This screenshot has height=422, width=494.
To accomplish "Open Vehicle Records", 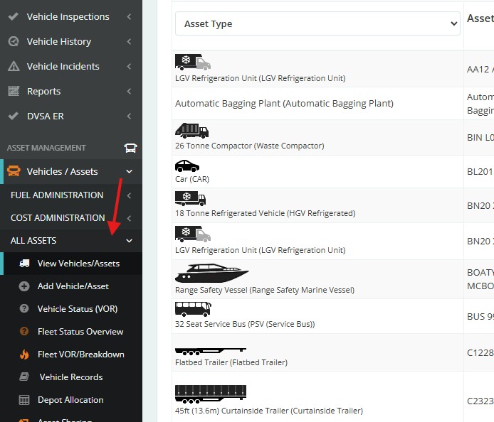I will pyautogui.click(x=71, y=377).
